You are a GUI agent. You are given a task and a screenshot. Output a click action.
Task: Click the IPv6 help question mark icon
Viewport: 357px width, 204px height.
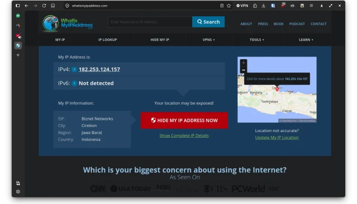pos(74,83)
